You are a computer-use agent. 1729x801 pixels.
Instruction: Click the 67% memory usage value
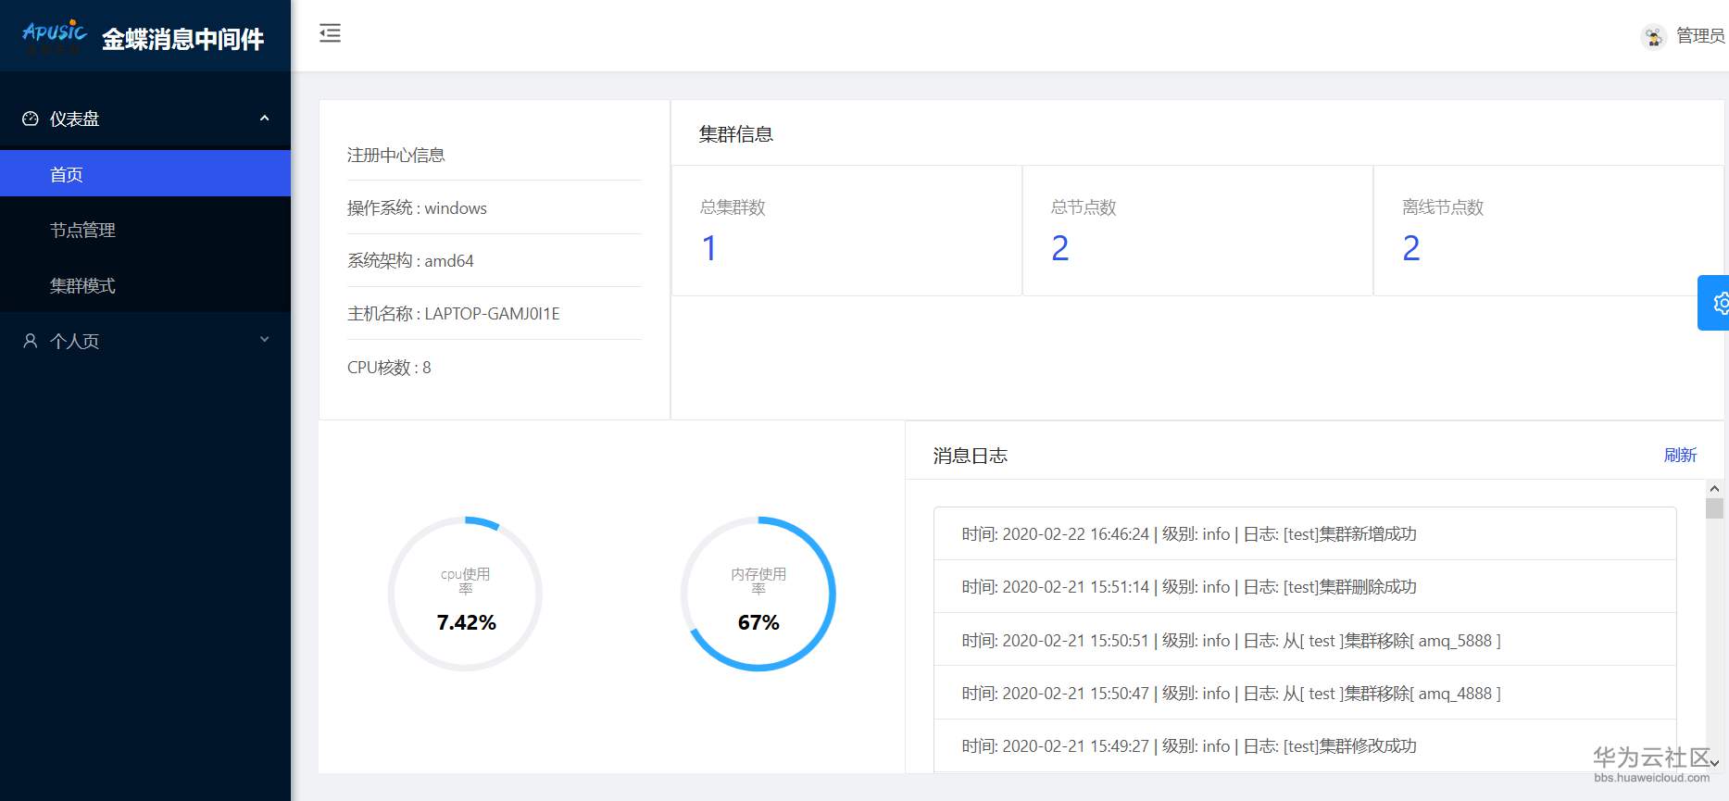[x=758, y=622]
